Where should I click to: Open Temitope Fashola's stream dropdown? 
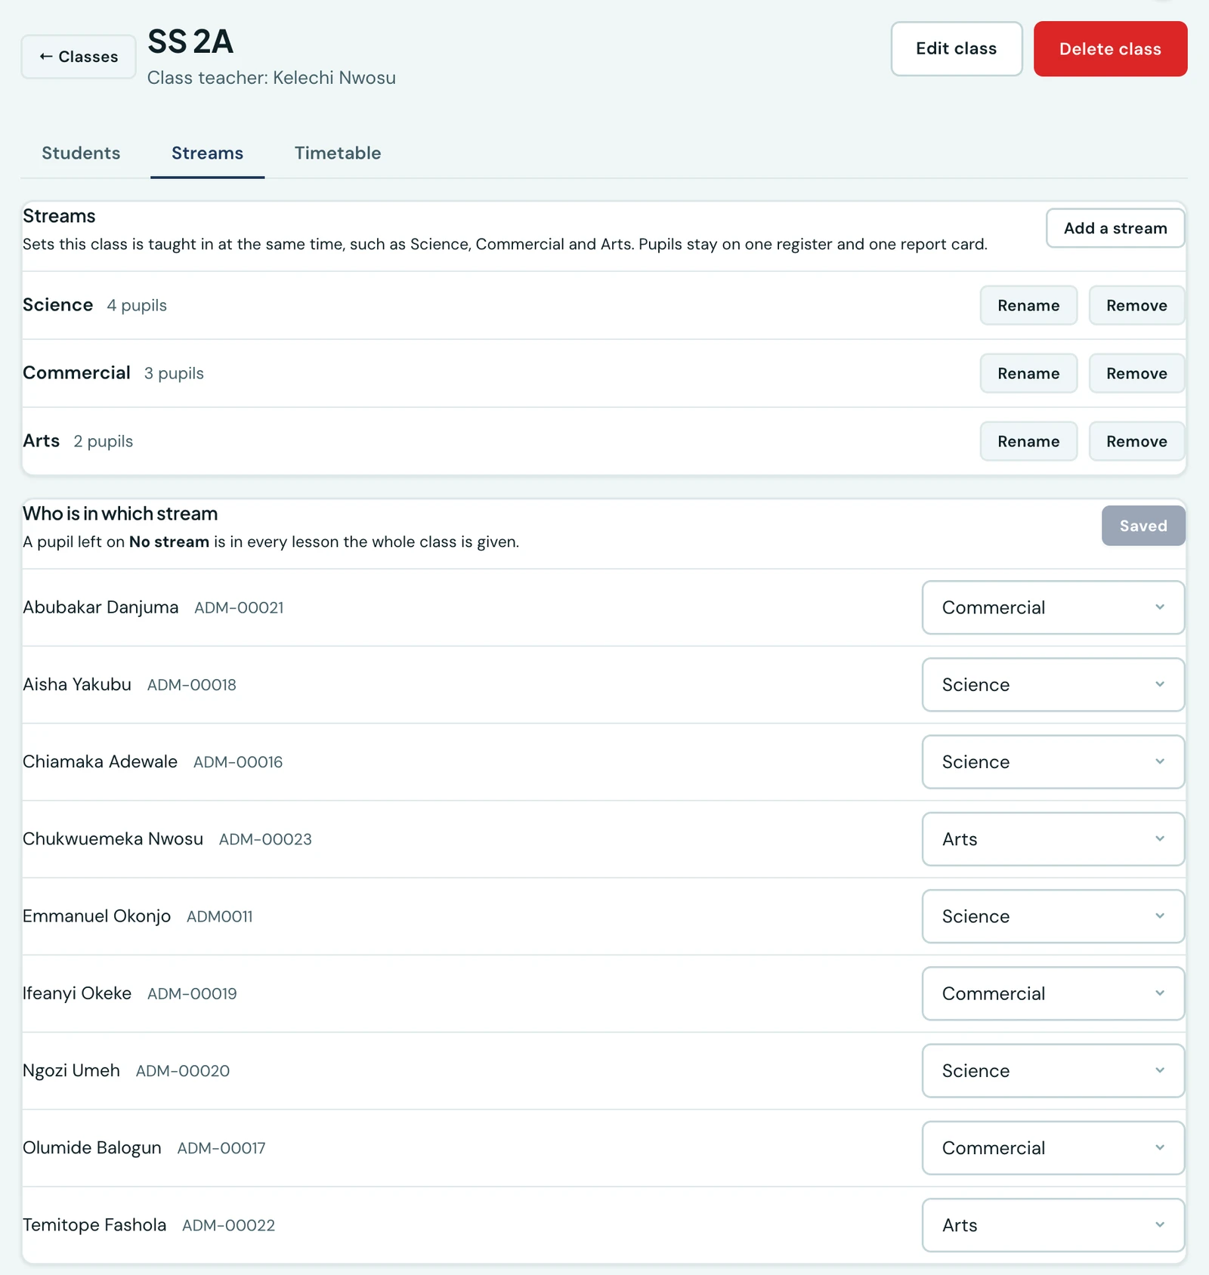pos(1053,1225)
